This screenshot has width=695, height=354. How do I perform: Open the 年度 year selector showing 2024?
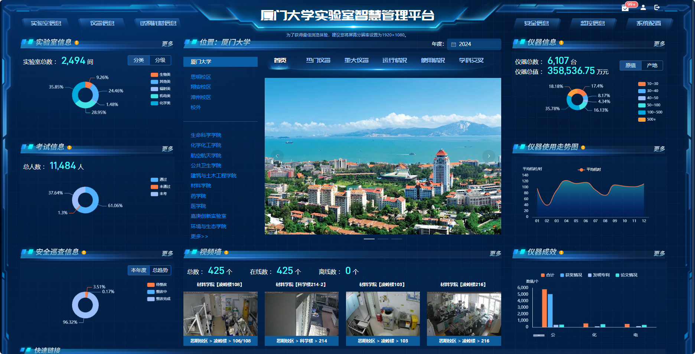coord(474,44)
